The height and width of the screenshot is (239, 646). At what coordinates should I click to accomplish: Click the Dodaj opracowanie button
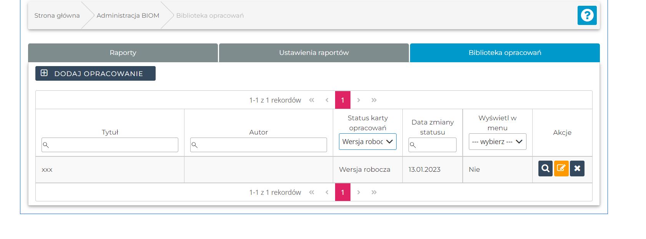tap(95, 73)
